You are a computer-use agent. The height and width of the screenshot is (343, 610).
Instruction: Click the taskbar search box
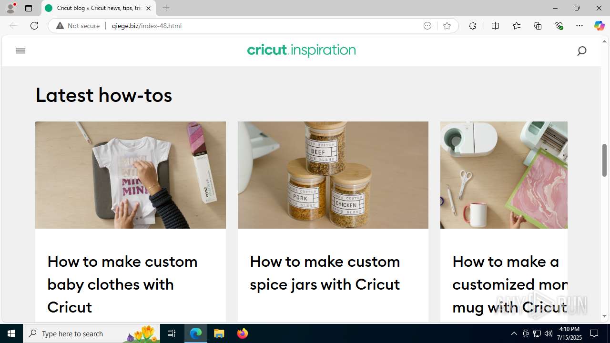91,333
